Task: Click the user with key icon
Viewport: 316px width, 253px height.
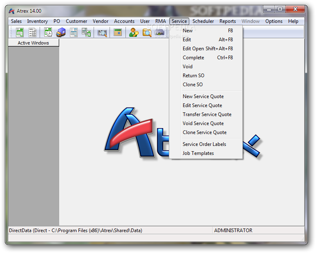Action: click(134, 32)
